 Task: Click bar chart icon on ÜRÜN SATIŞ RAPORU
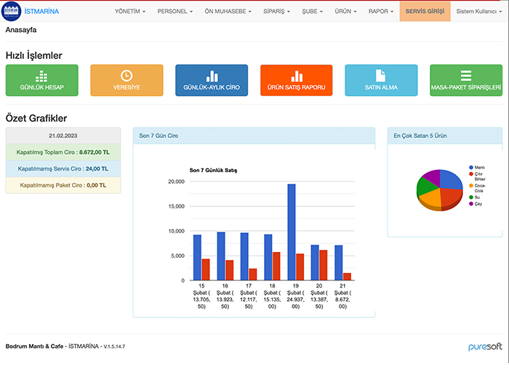pos(297,76)
